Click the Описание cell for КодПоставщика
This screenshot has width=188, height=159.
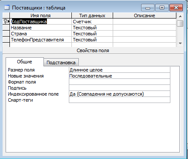145,22
